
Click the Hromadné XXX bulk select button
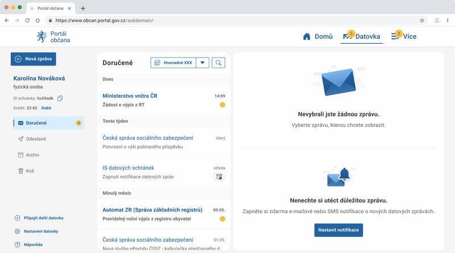[x=173, y=63]
